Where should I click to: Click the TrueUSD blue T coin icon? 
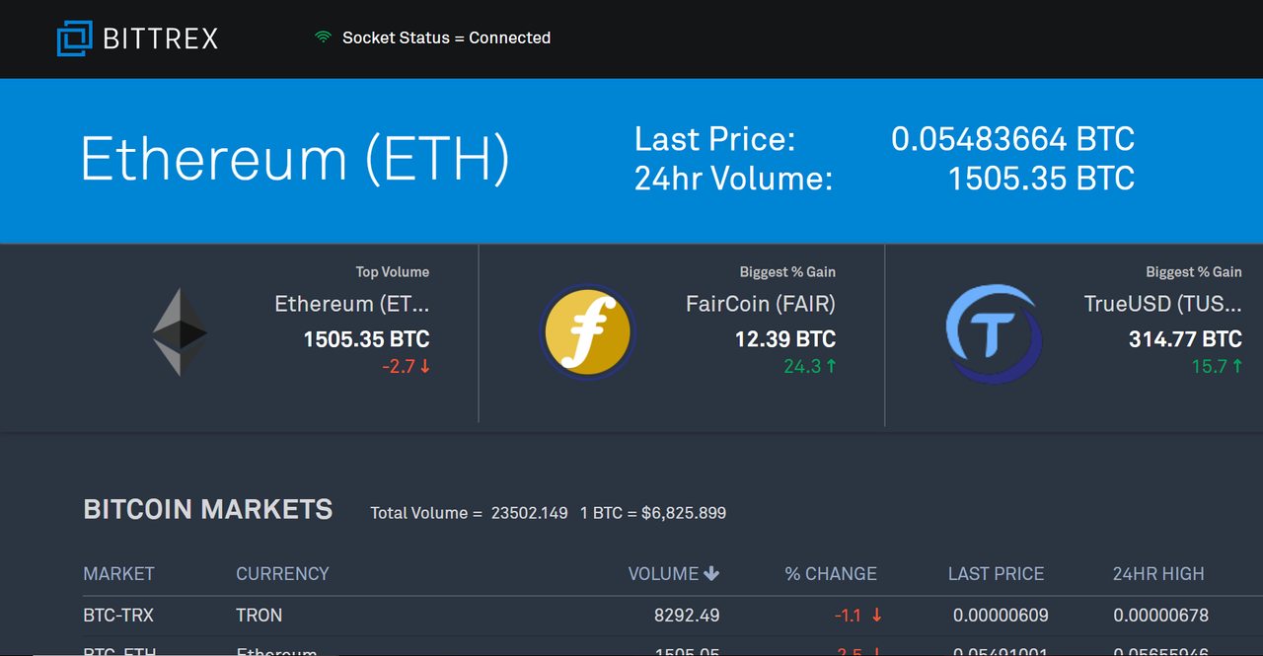click(994, 333)
